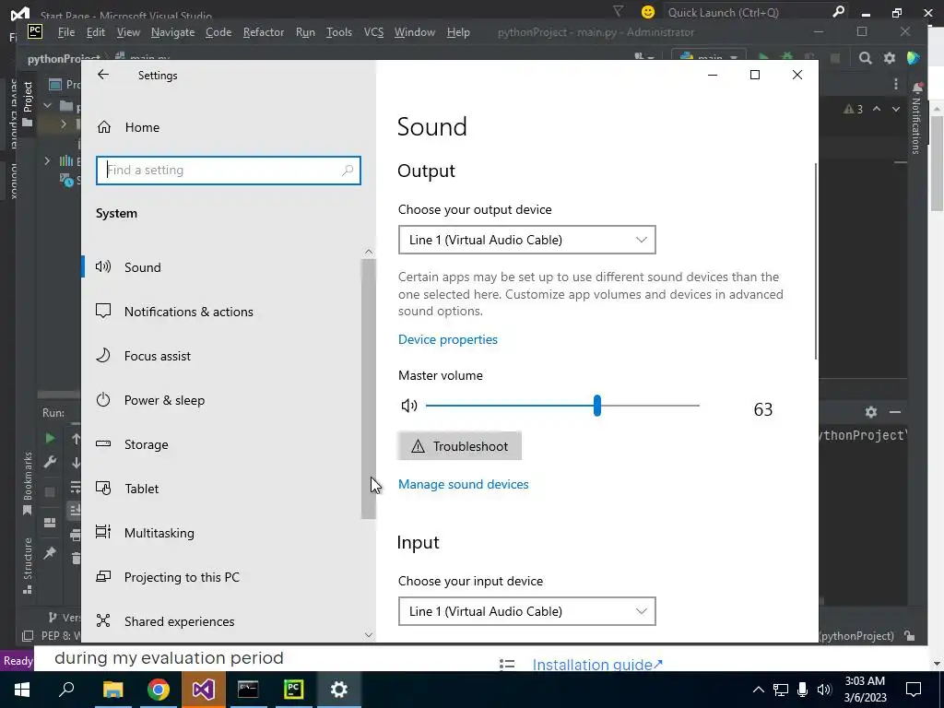This screenshot has height=708, width=944.
Task: Mute output via Master volume speaker icon
Action: (409, 406)
